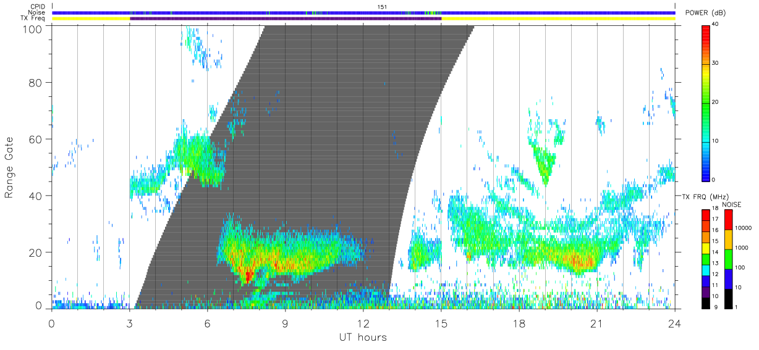This screenshot has height=350, width=759.
Task: Click the 'Range Gate' y-axis title
Action: 10,168
